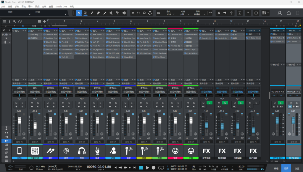Toggle the IQ quantize button

click(159, 13)
